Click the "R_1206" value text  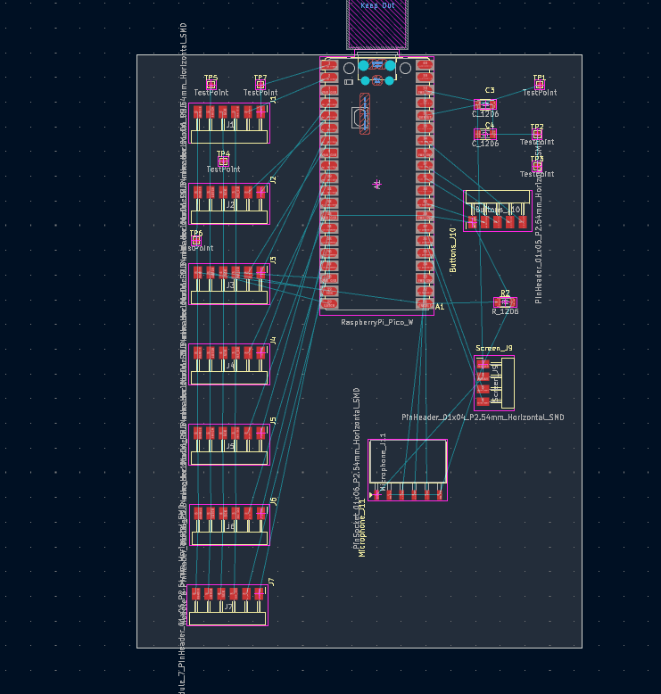[505, 311]
